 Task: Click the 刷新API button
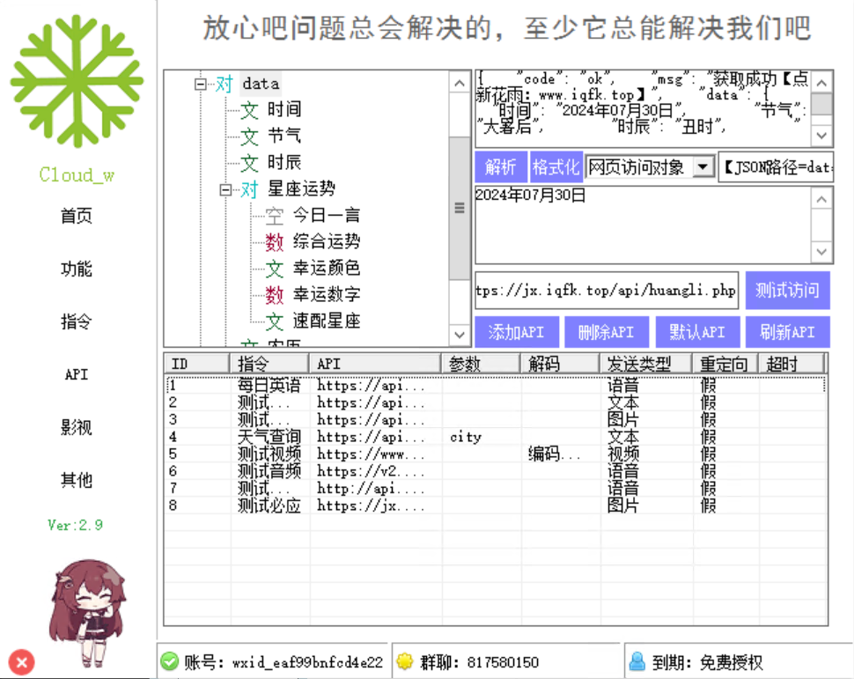pyautogui.click(x=788, y=331)
